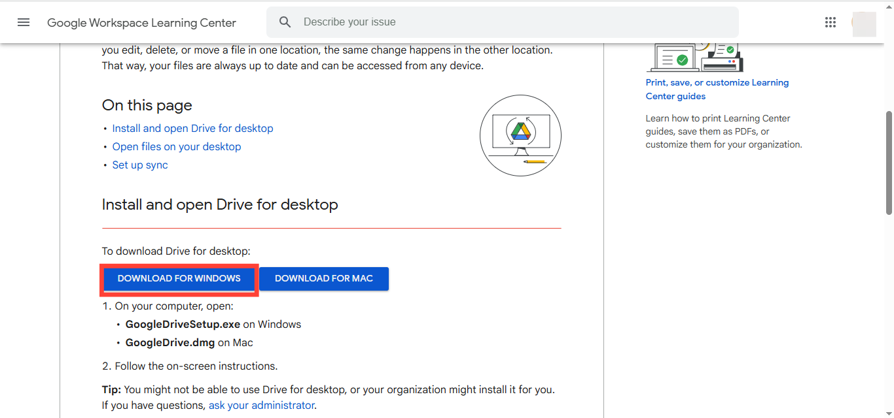Screen dimensions: 894x418
Task: Click the vertical scrollbar thumb
Action: point(889,162)
